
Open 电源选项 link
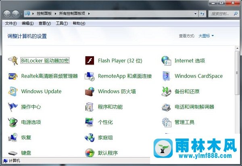tap(31, 122)
